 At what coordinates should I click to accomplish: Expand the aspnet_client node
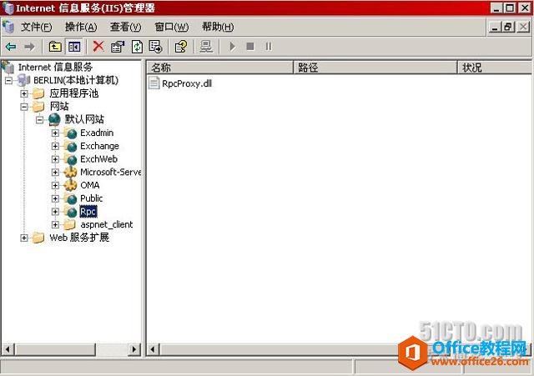pyautogui.click(x=55, y=224)
